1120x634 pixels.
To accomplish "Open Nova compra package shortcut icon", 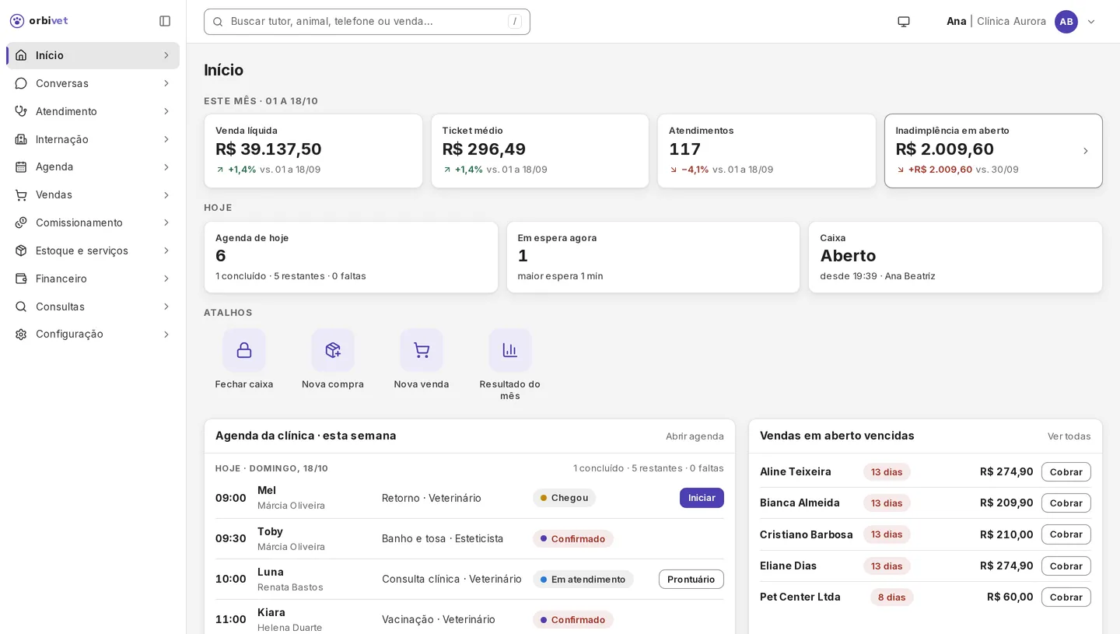I will (x=333, y=350).
